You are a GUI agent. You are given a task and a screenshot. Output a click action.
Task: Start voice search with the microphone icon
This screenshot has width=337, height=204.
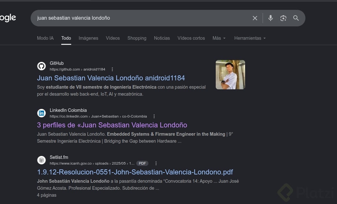tap(271, 18)
